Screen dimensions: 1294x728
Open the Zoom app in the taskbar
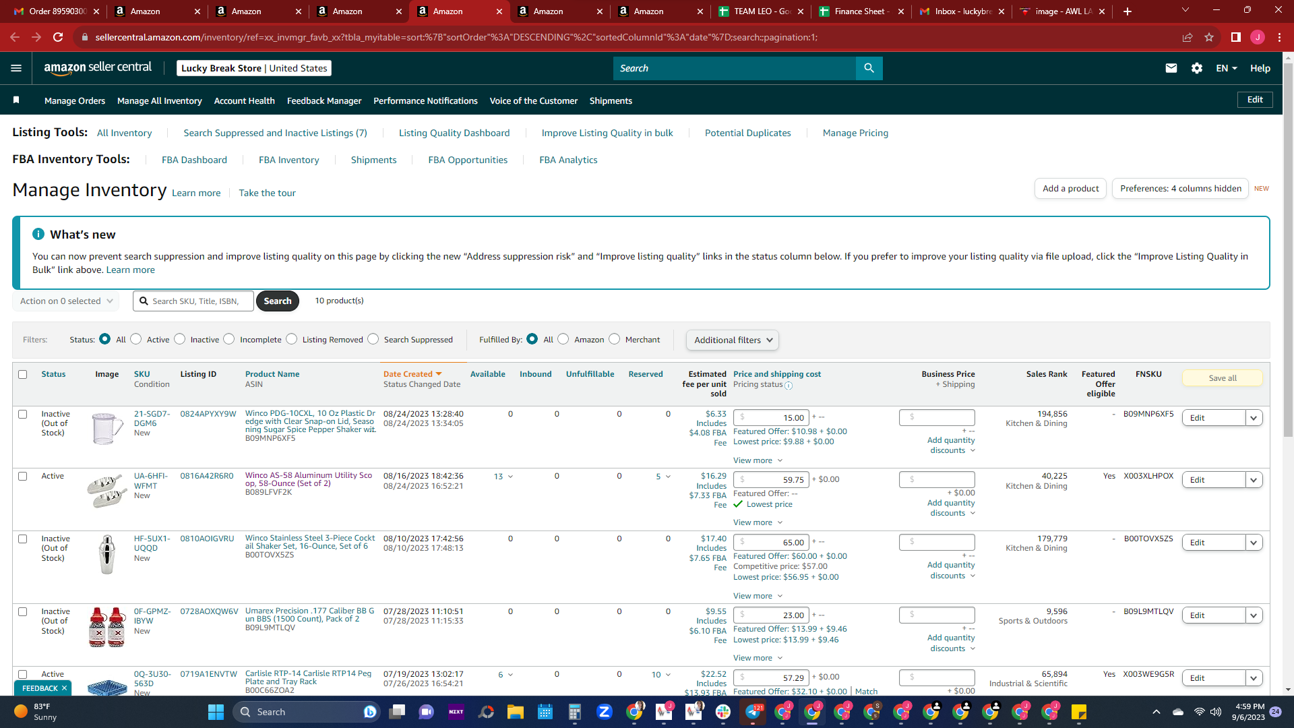605,712
